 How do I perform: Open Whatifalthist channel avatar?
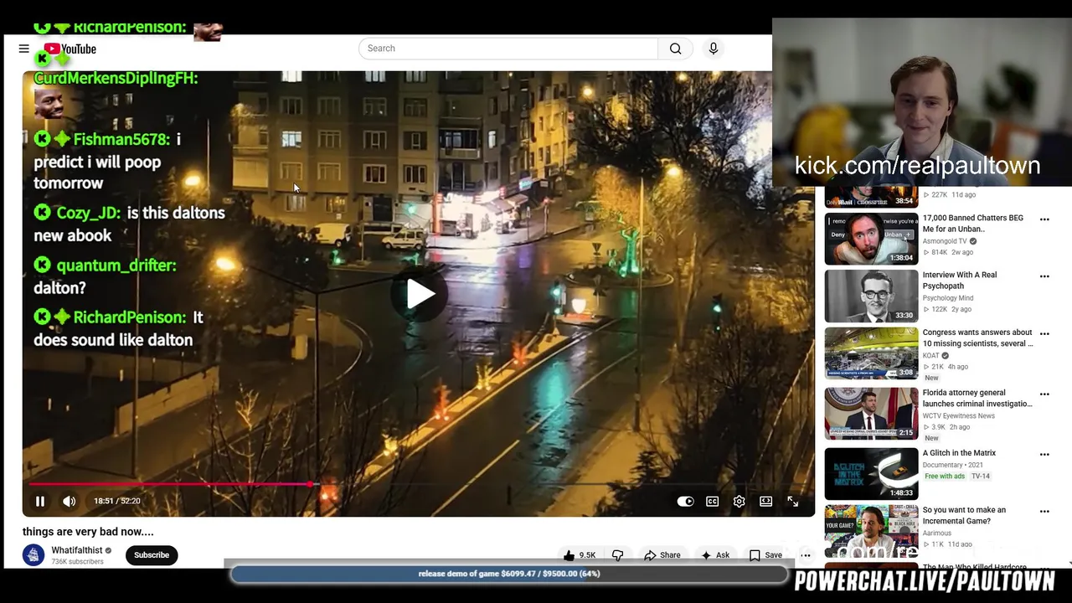click(33, 554)
